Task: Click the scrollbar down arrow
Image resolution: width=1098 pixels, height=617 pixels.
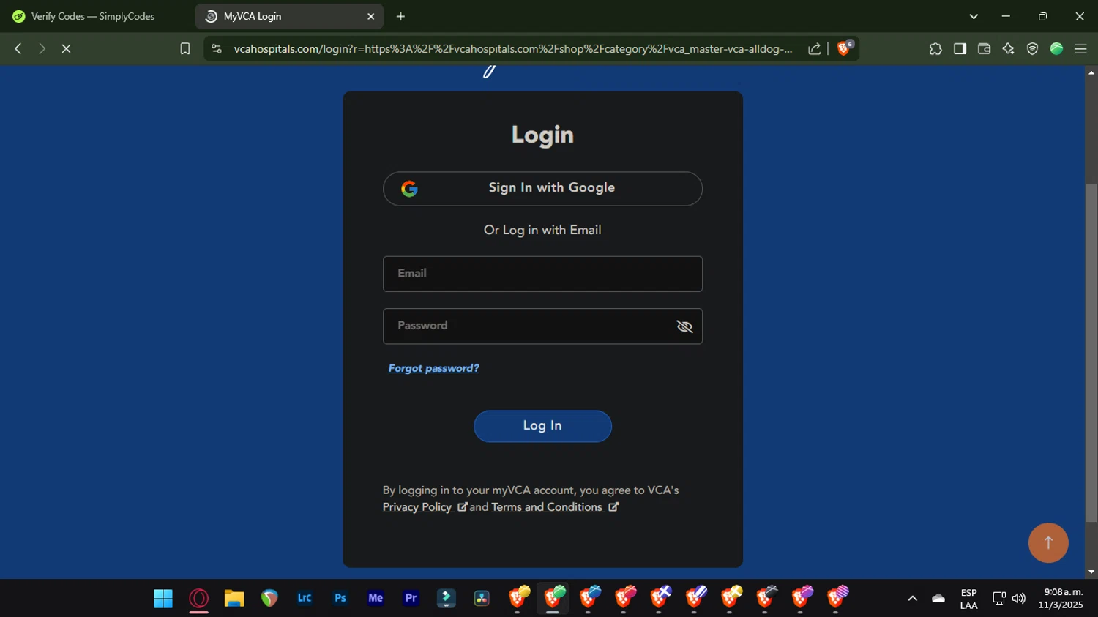Action: [x=1091, y=572]
